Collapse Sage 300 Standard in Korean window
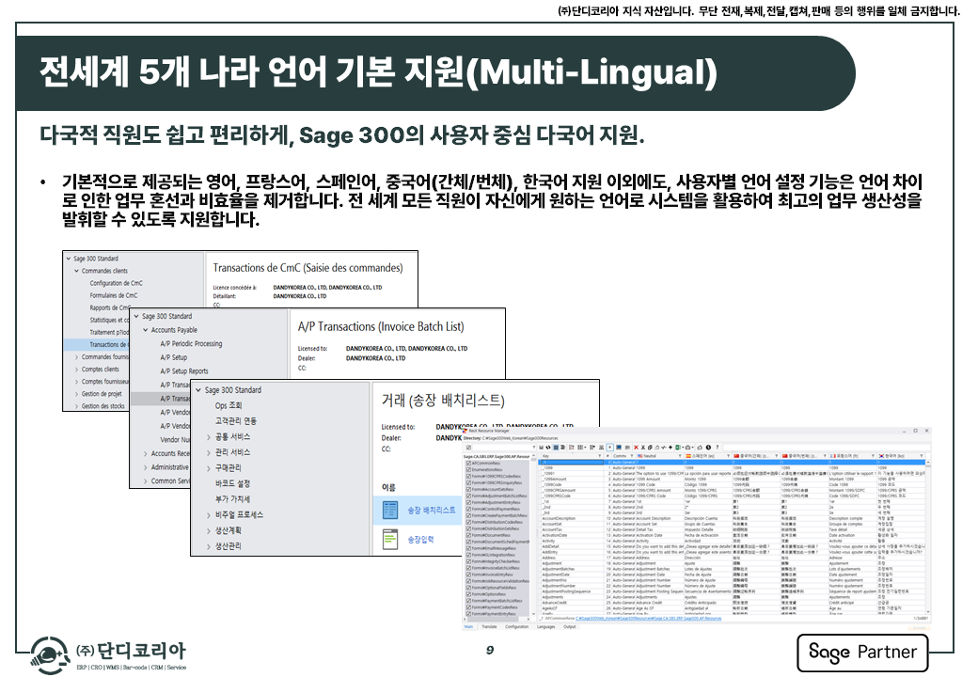Screen dimensions: 978x677 pyautogui.click(x=198, y=390)
